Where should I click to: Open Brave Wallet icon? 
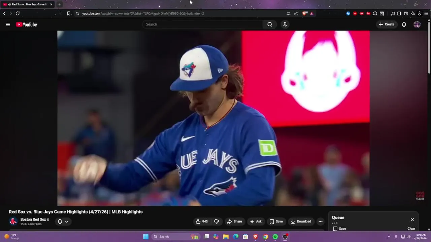pyautogui.click(x=406, y=13)
